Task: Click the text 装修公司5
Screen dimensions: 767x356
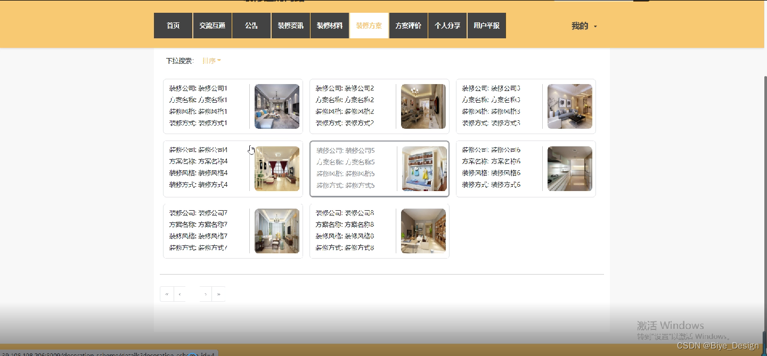Action: tap(361, 151)
